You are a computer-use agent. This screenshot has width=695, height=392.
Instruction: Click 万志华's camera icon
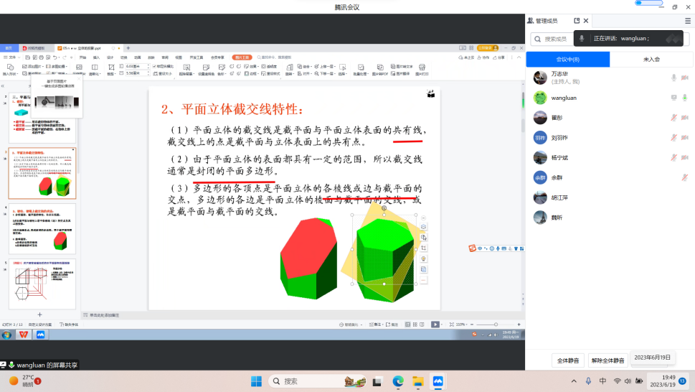tap(684, 78)
